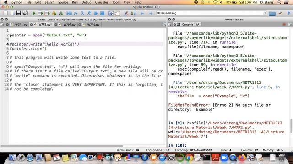The height and width of the screenshot is (164, 293).
Task: Open the Debug menu
Action: [87, 2]
